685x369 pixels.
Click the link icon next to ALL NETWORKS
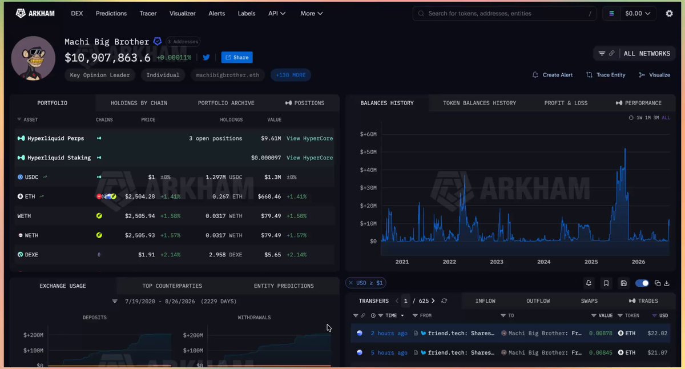[611, 53]
